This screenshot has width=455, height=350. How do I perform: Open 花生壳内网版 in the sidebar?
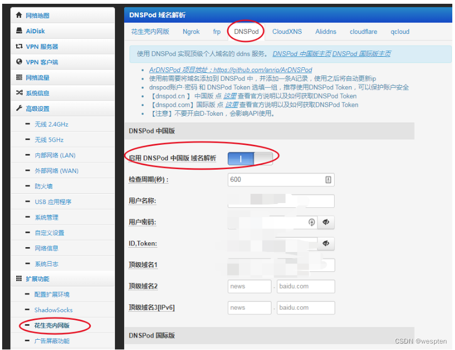(52, 325)
